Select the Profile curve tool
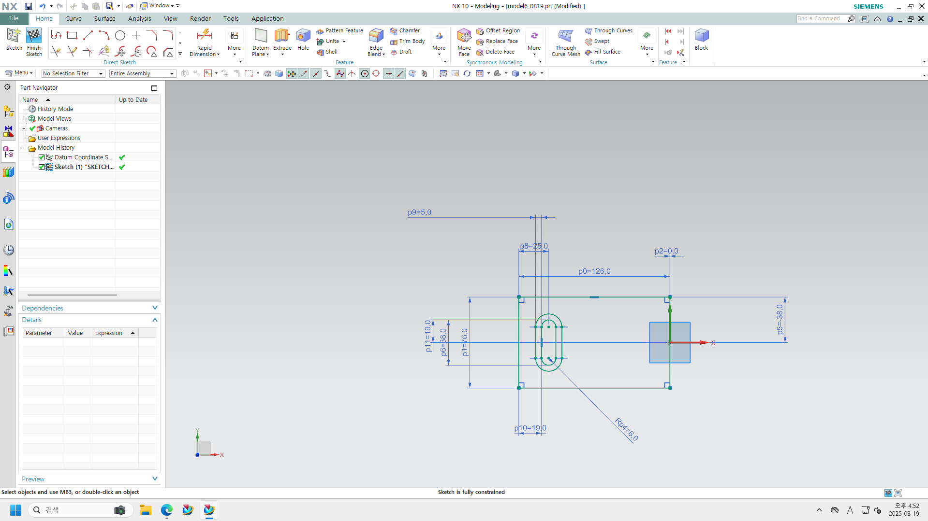 56,35
